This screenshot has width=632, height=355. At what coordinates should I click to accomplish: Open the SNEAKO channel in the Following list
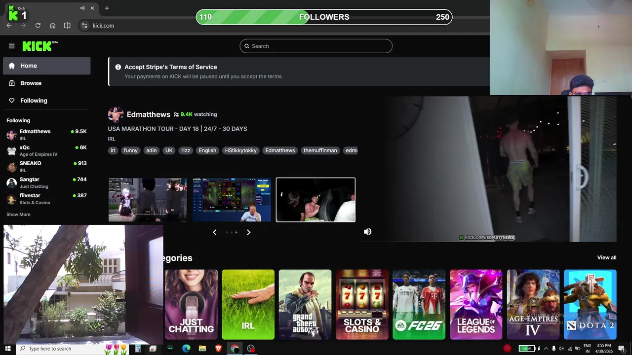[x=46, y=166]
